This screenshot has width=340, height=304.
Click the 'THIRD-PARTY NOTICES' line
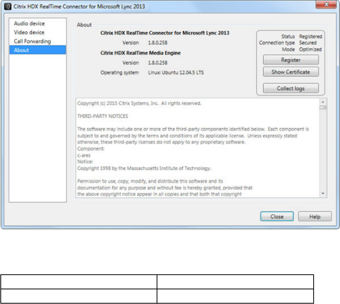coord(102,116)
